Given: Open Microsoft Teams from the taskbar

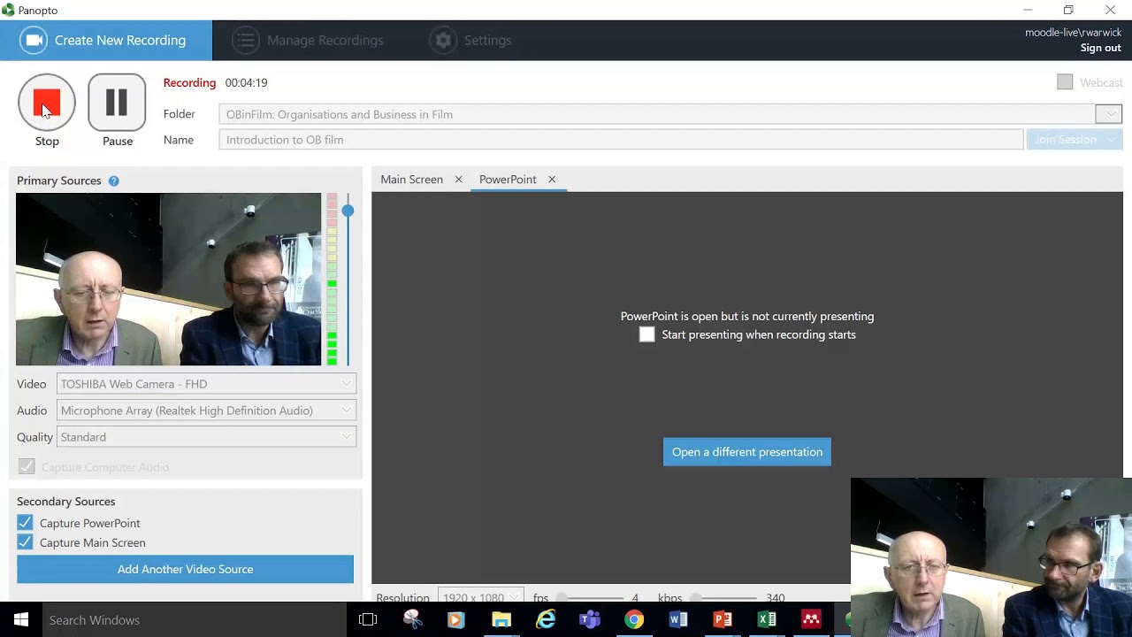Looking at the screenshot, I should [x=590, y=620].
